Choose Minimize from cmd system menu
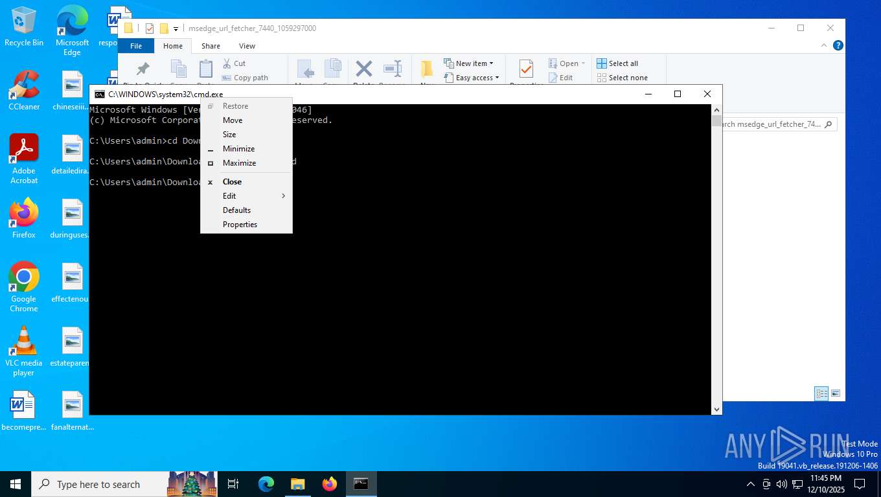The image size is (881, 497). point(246,149)
